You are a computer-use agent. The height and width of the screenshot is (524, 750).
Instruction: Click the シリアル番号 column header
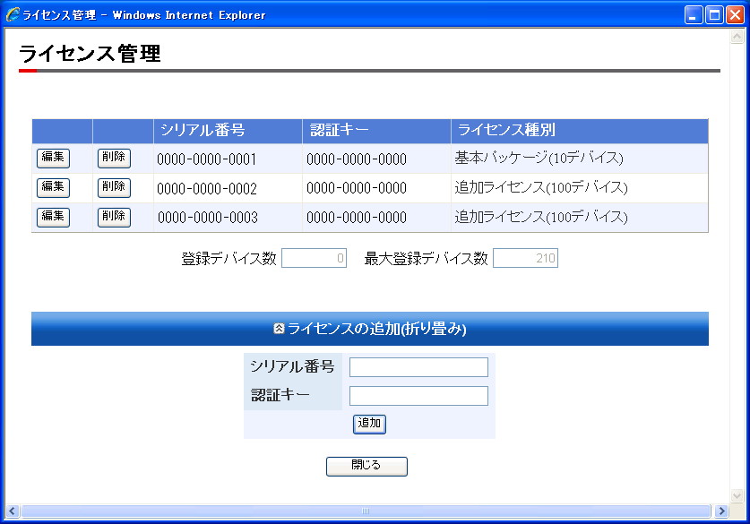click(x=228, y=131)
